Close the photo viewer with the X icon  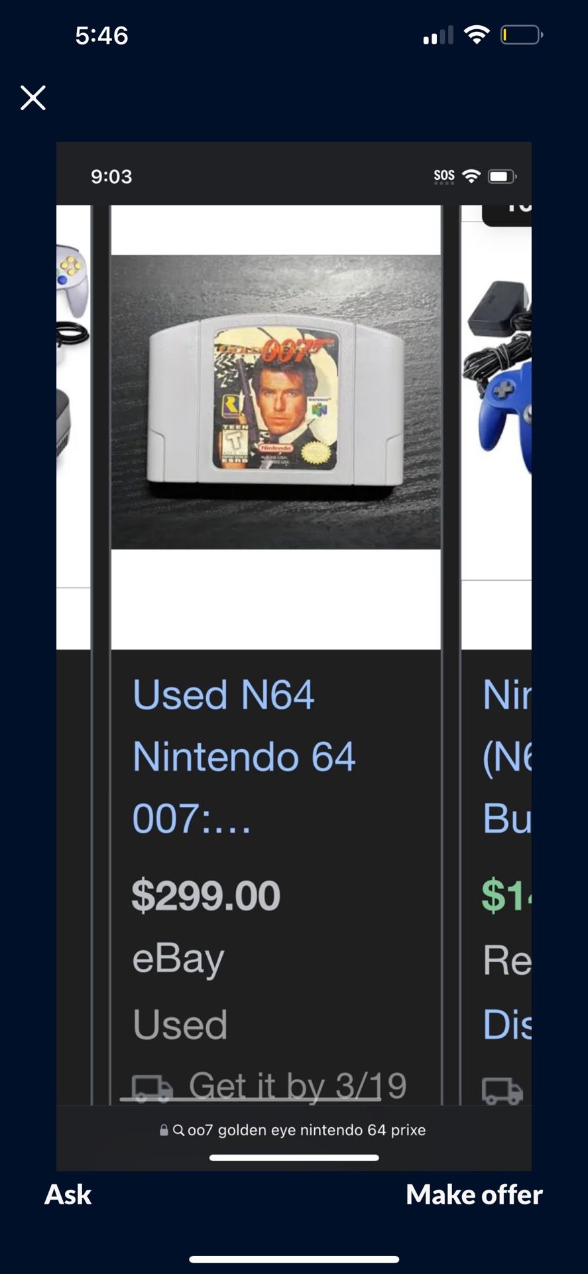32,98
